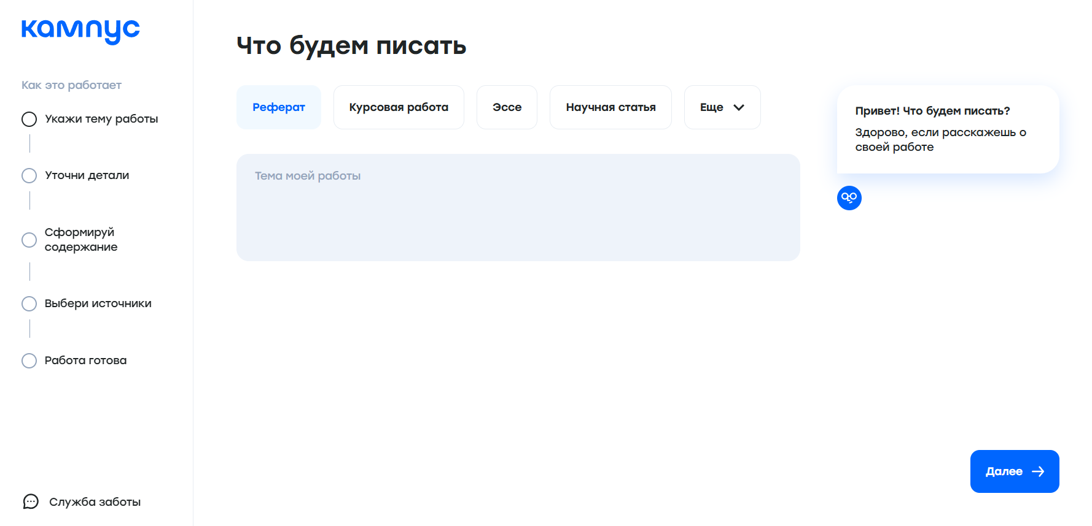Select the Работа готова step circle
1092x526 pixels.
(29, 360)
